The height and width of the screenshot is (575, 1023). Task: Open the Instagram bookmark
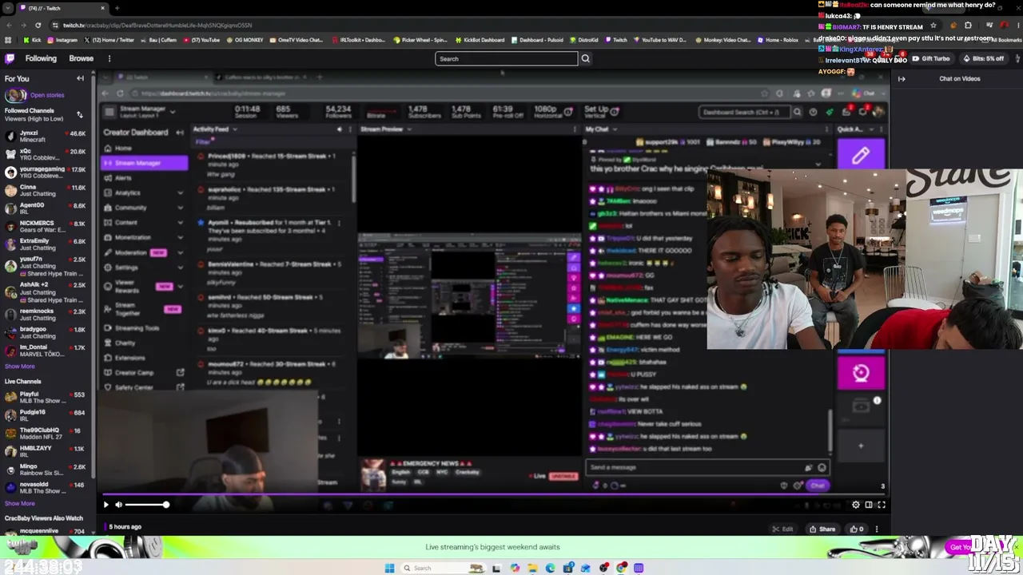click(x=62, y=40)
